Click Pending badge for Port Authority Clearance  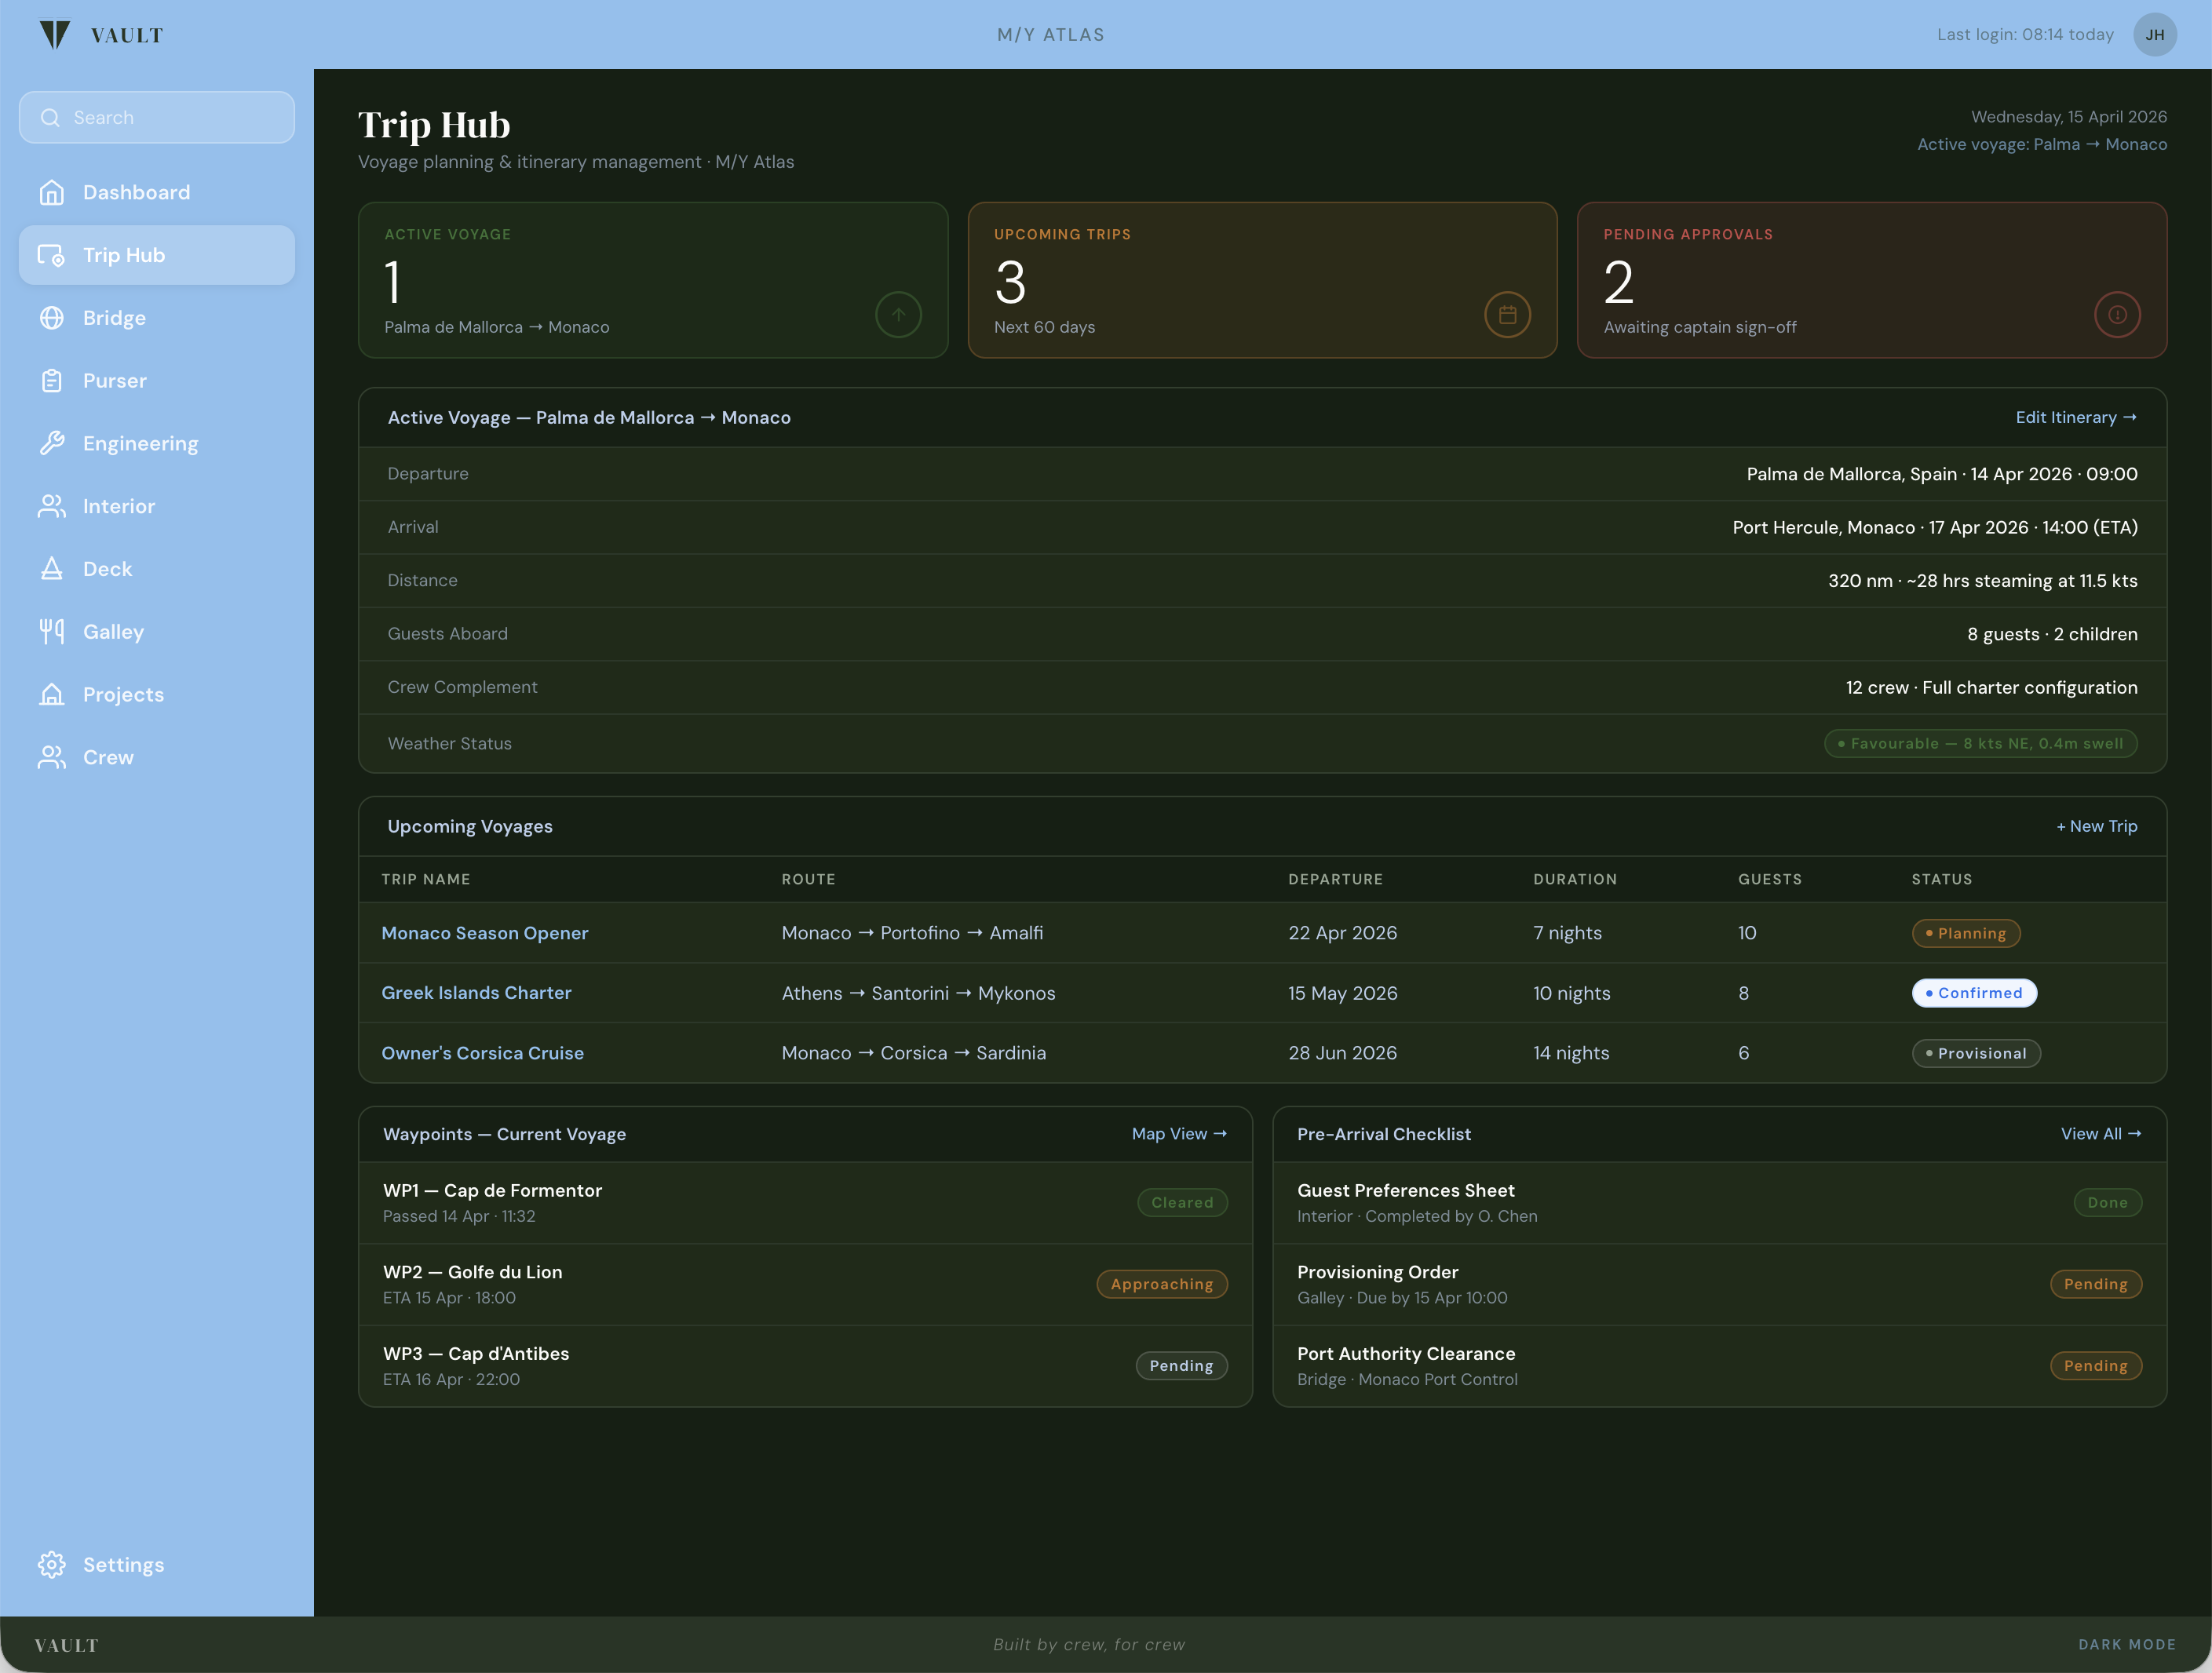point(2095,1366)
